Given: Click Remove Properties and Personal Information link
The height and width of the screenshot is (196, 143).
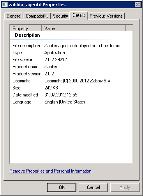Looking at the screenshot, I should tap(50, 171).
